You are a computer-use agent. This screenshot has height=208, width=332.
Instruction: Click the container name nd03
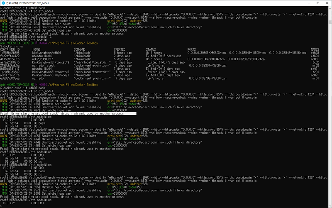[x=314, y=59]
